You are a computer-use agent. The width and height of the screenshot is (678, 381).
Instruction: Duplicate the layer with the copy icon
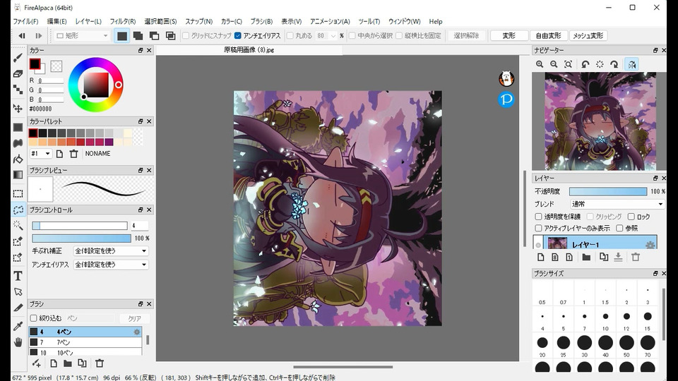point(604,257)
